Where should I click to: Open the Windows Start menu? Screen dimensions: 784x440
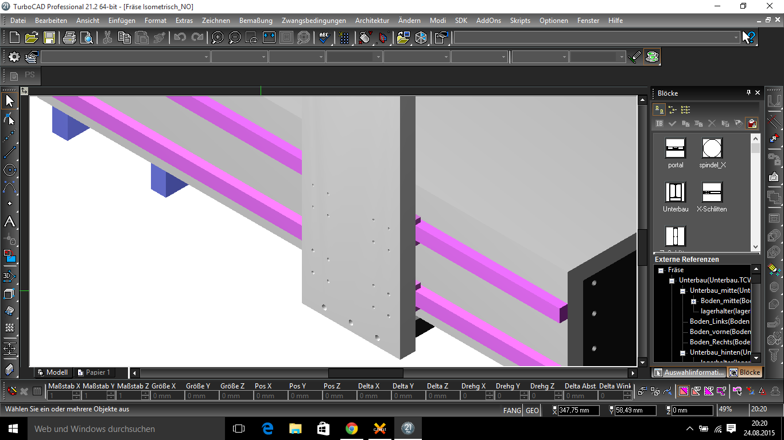tap(13, 429)
